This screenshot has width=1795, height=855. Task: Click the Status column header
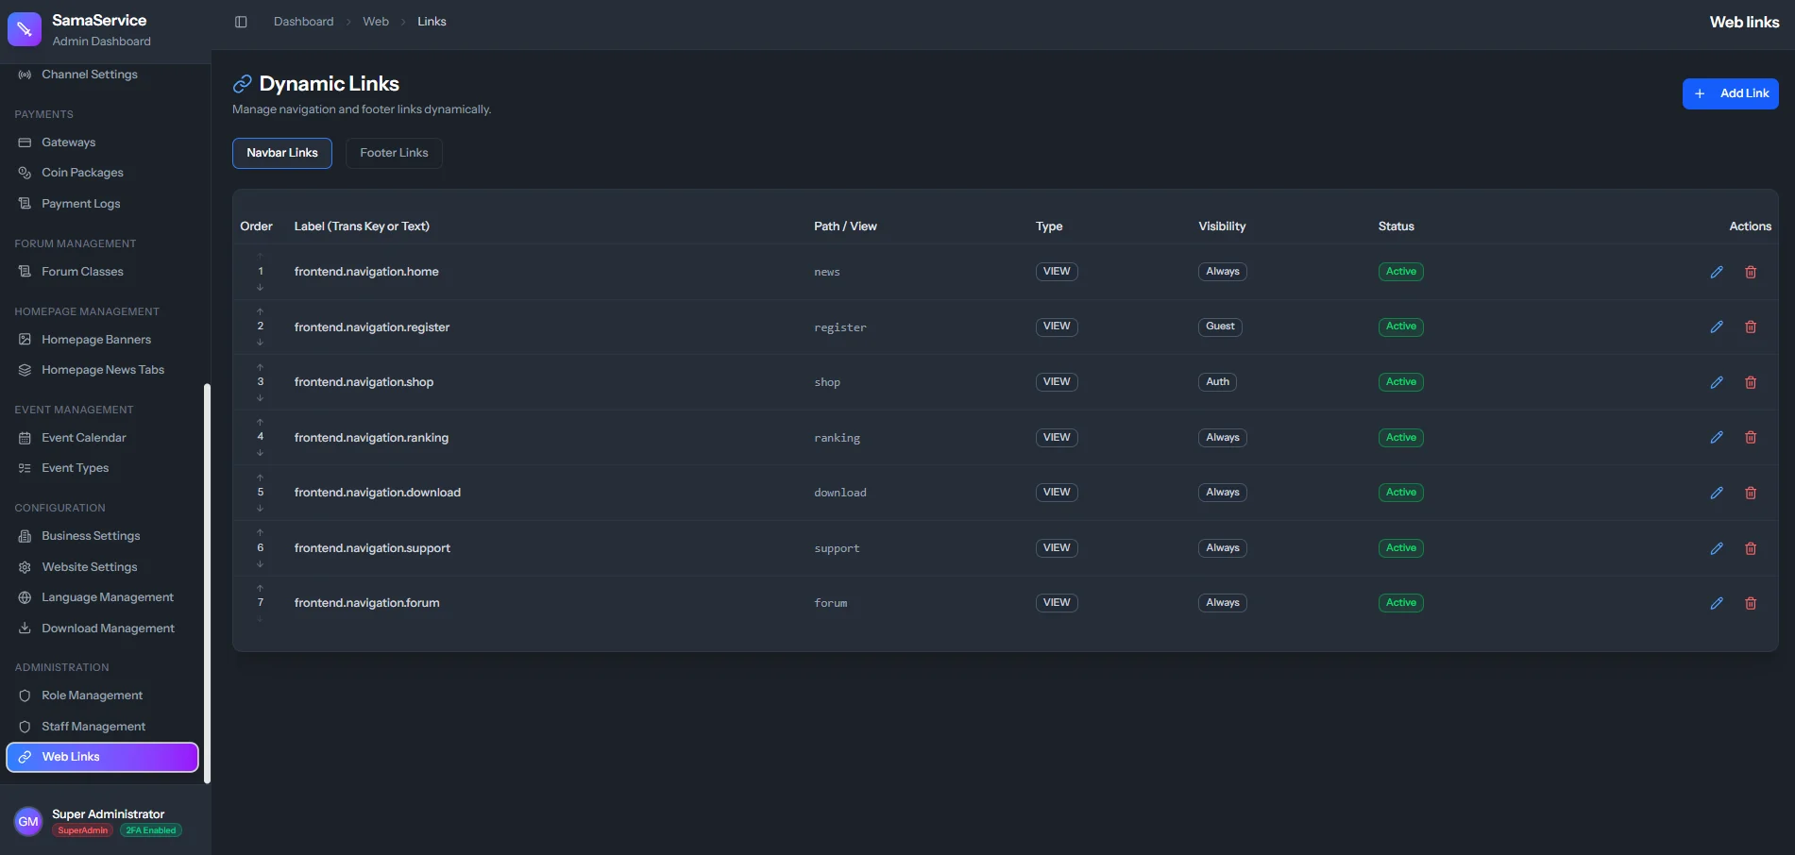[1396, 226]
